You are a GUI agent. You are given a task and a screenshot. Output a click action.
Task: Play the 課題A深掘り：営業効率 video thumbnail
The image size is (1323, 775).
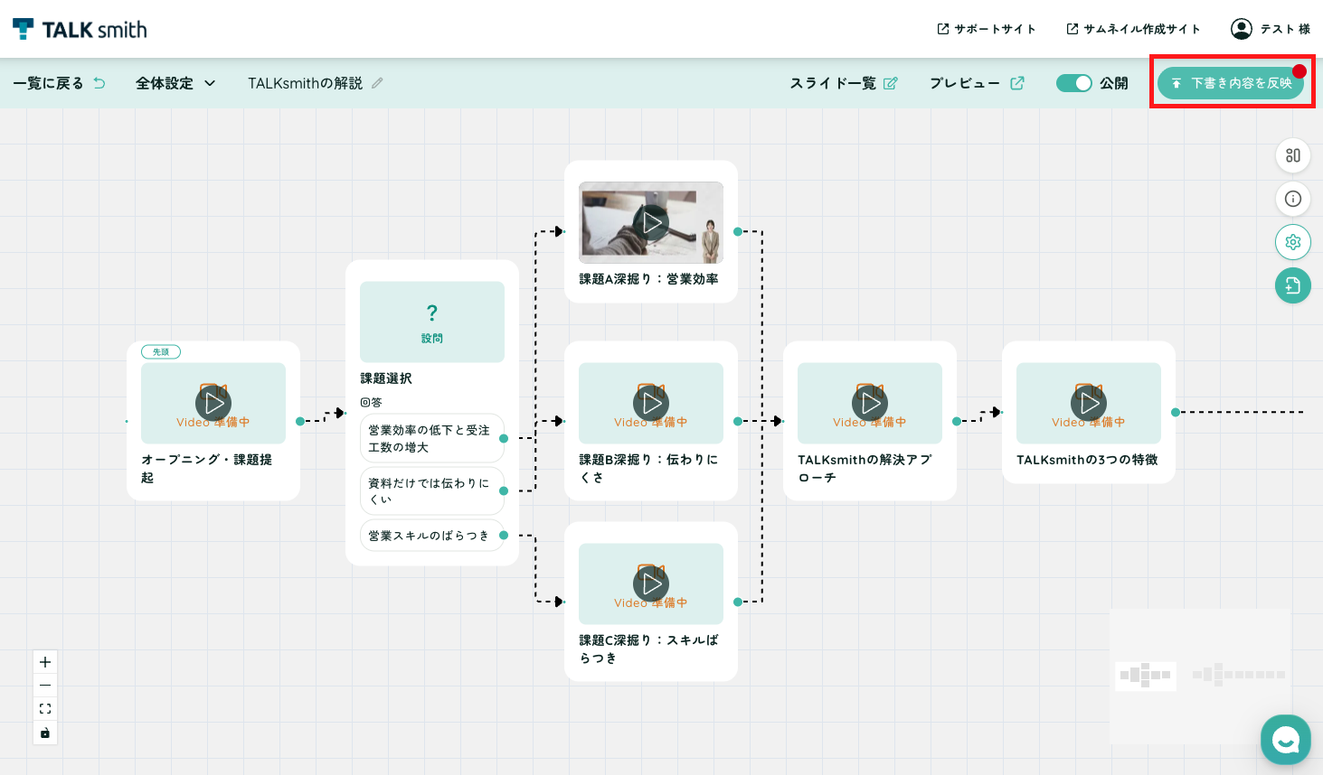point(651,222)
